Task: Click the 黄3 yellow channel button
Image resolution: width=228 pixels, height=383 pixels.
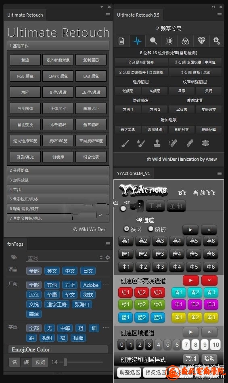Action: coord(211,317)
